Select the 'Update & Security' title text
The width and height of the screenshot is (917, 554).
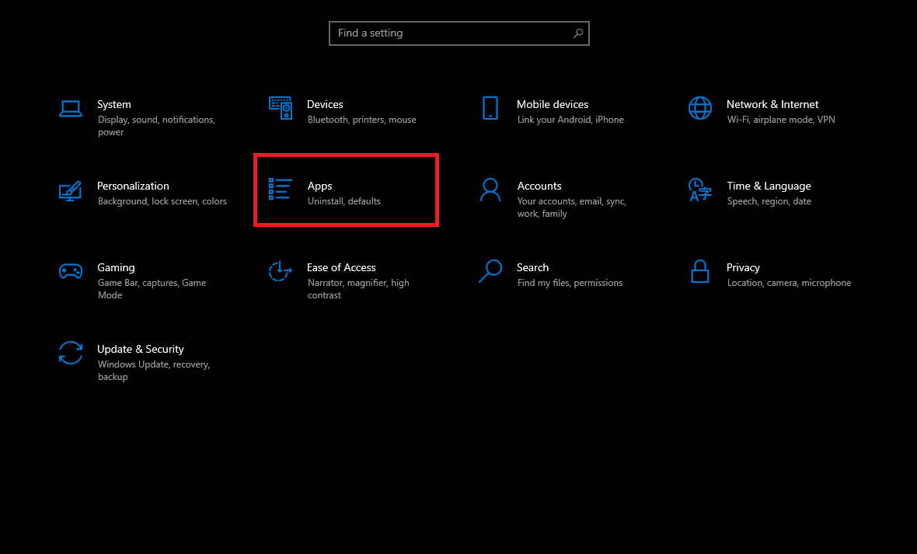[141, 349]
